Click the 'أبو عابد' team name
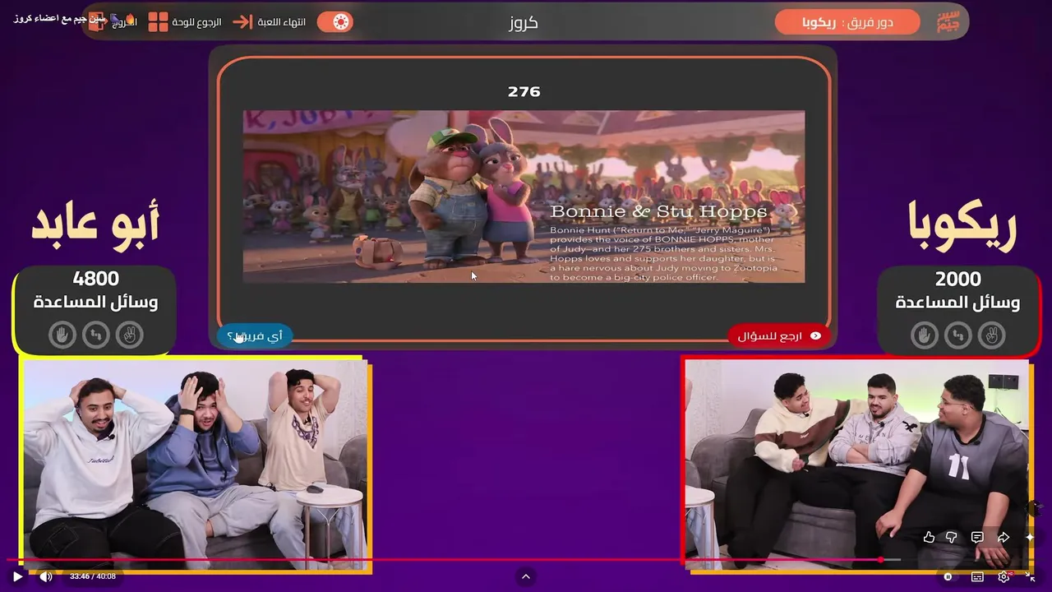Viewport: 1052px width, 592px height. 95,224
